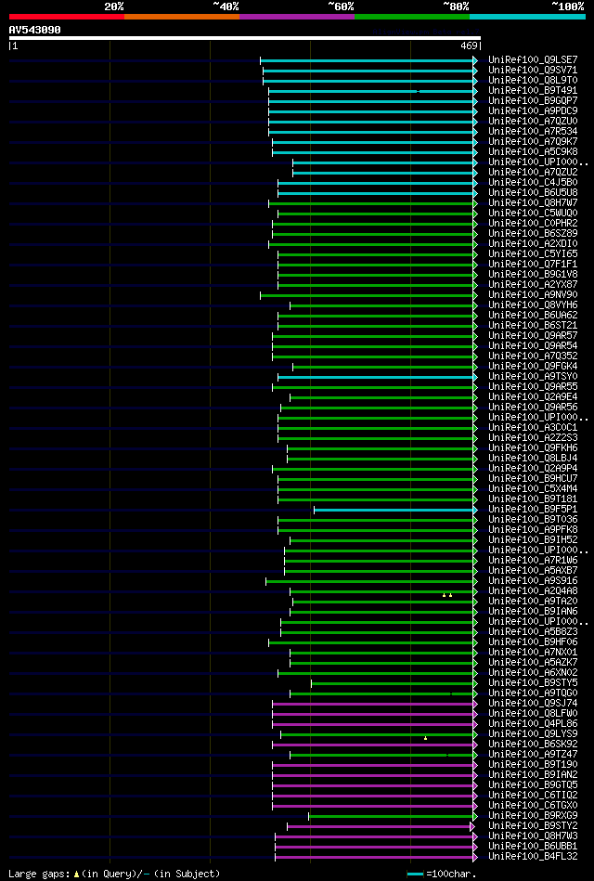Click the green alignment bar for B9STY5
This screenshot has height=881, width=594.
click(x=394, y=683)
